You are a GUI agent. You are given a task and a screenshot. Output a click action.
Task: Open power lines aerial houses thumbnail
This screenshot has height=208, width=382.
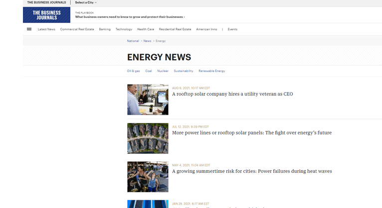(148, 139)
